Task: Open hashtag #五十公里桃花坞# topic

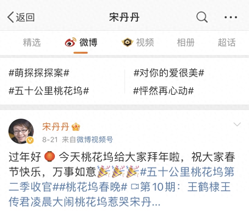Action: tap(49, 91)
